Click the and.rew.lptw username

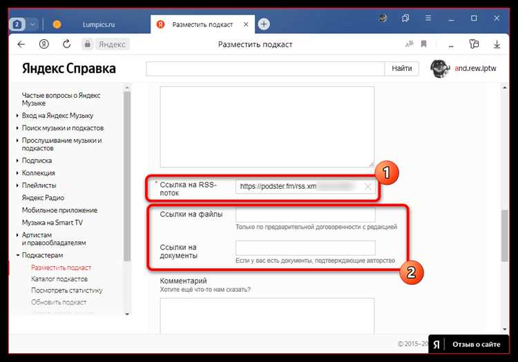pos(475,68)
